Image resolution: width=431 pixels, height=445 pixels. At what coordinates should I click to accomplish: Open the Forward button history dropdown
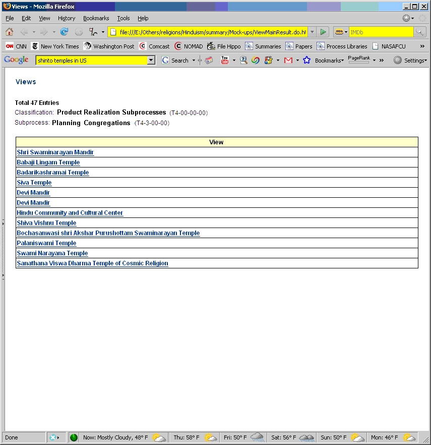click(54, 32)
